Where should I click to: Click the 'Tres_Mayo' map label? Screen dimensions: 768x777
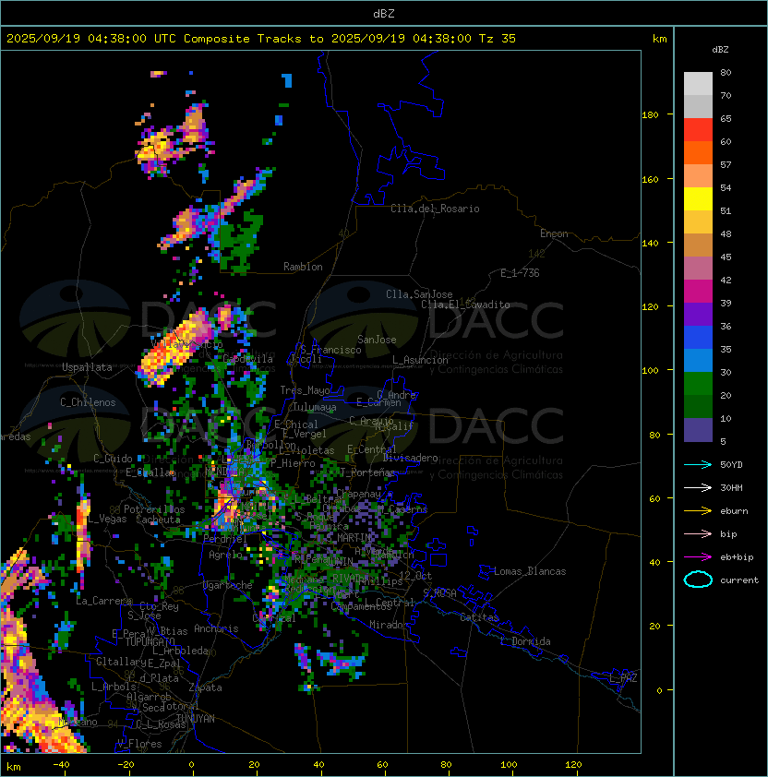pos(305,390)
